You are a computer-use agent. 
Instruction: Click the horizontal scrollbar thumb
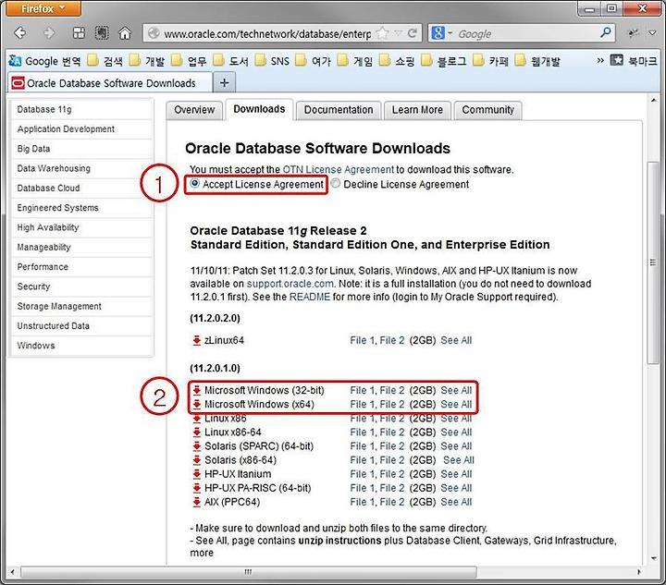(249, 572)
